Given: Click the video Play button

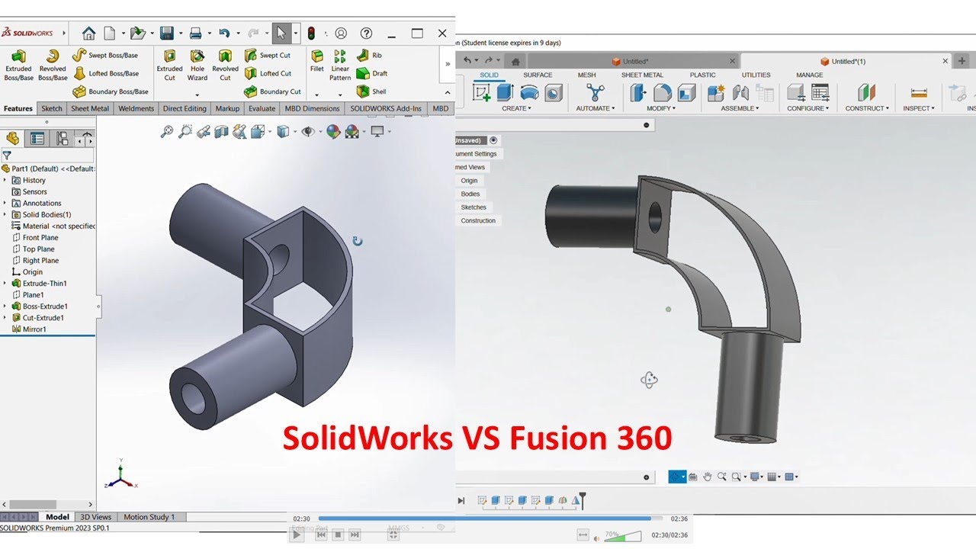Looking at the screenshot, I should [x=297, y=535].
